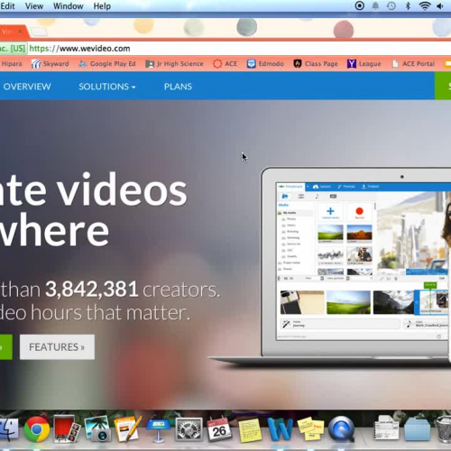Screen dimensions: 451x451
Task: Open the notification bell in menu bar
Action: coord(375,5)
